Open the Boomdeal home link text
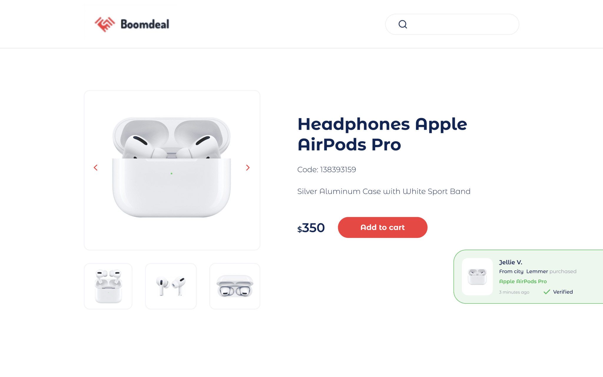This screenshot has height=377, width=603. tap(145, 24)
